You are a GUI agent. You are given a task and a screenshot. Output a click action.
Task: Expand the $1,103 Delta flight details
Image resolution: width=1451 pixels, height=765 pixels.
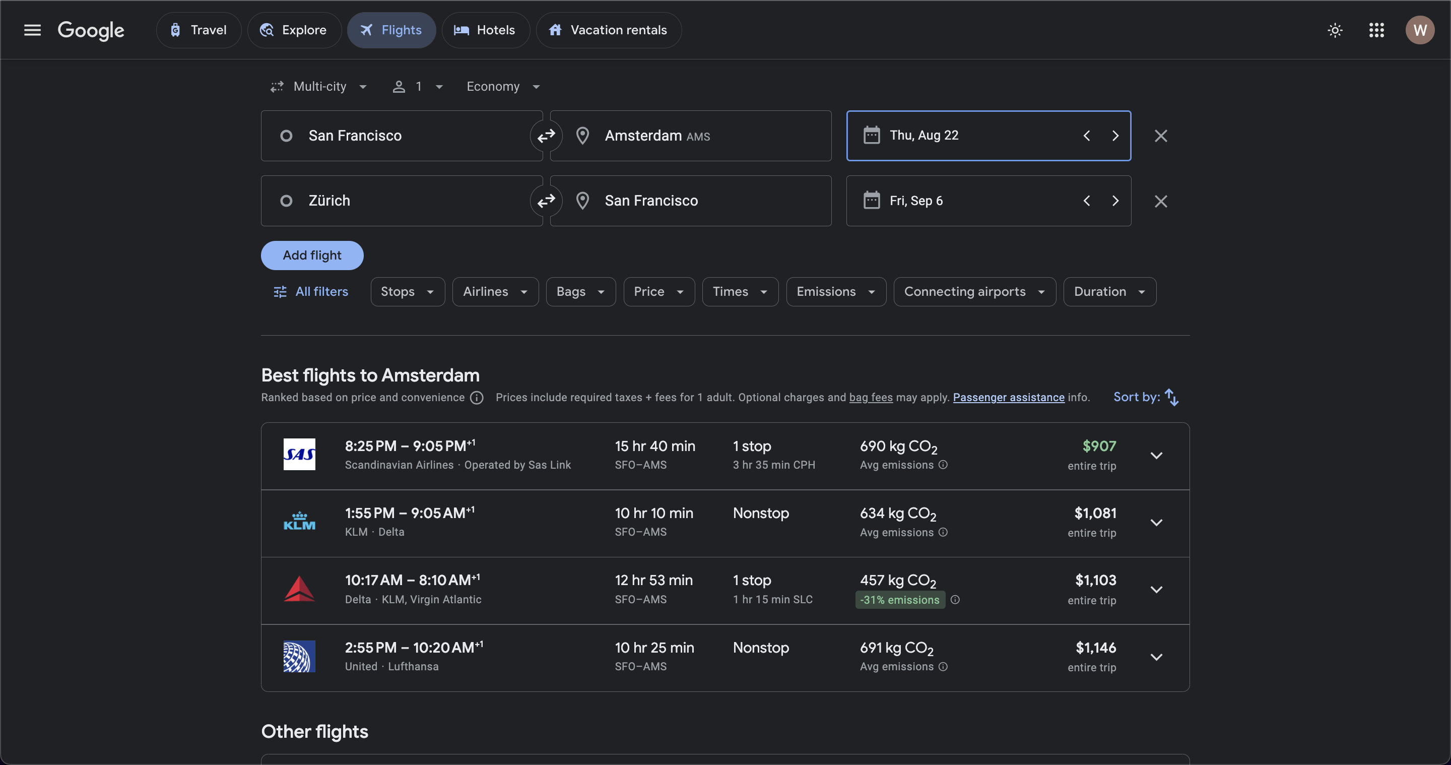(x=1156, y=590)
